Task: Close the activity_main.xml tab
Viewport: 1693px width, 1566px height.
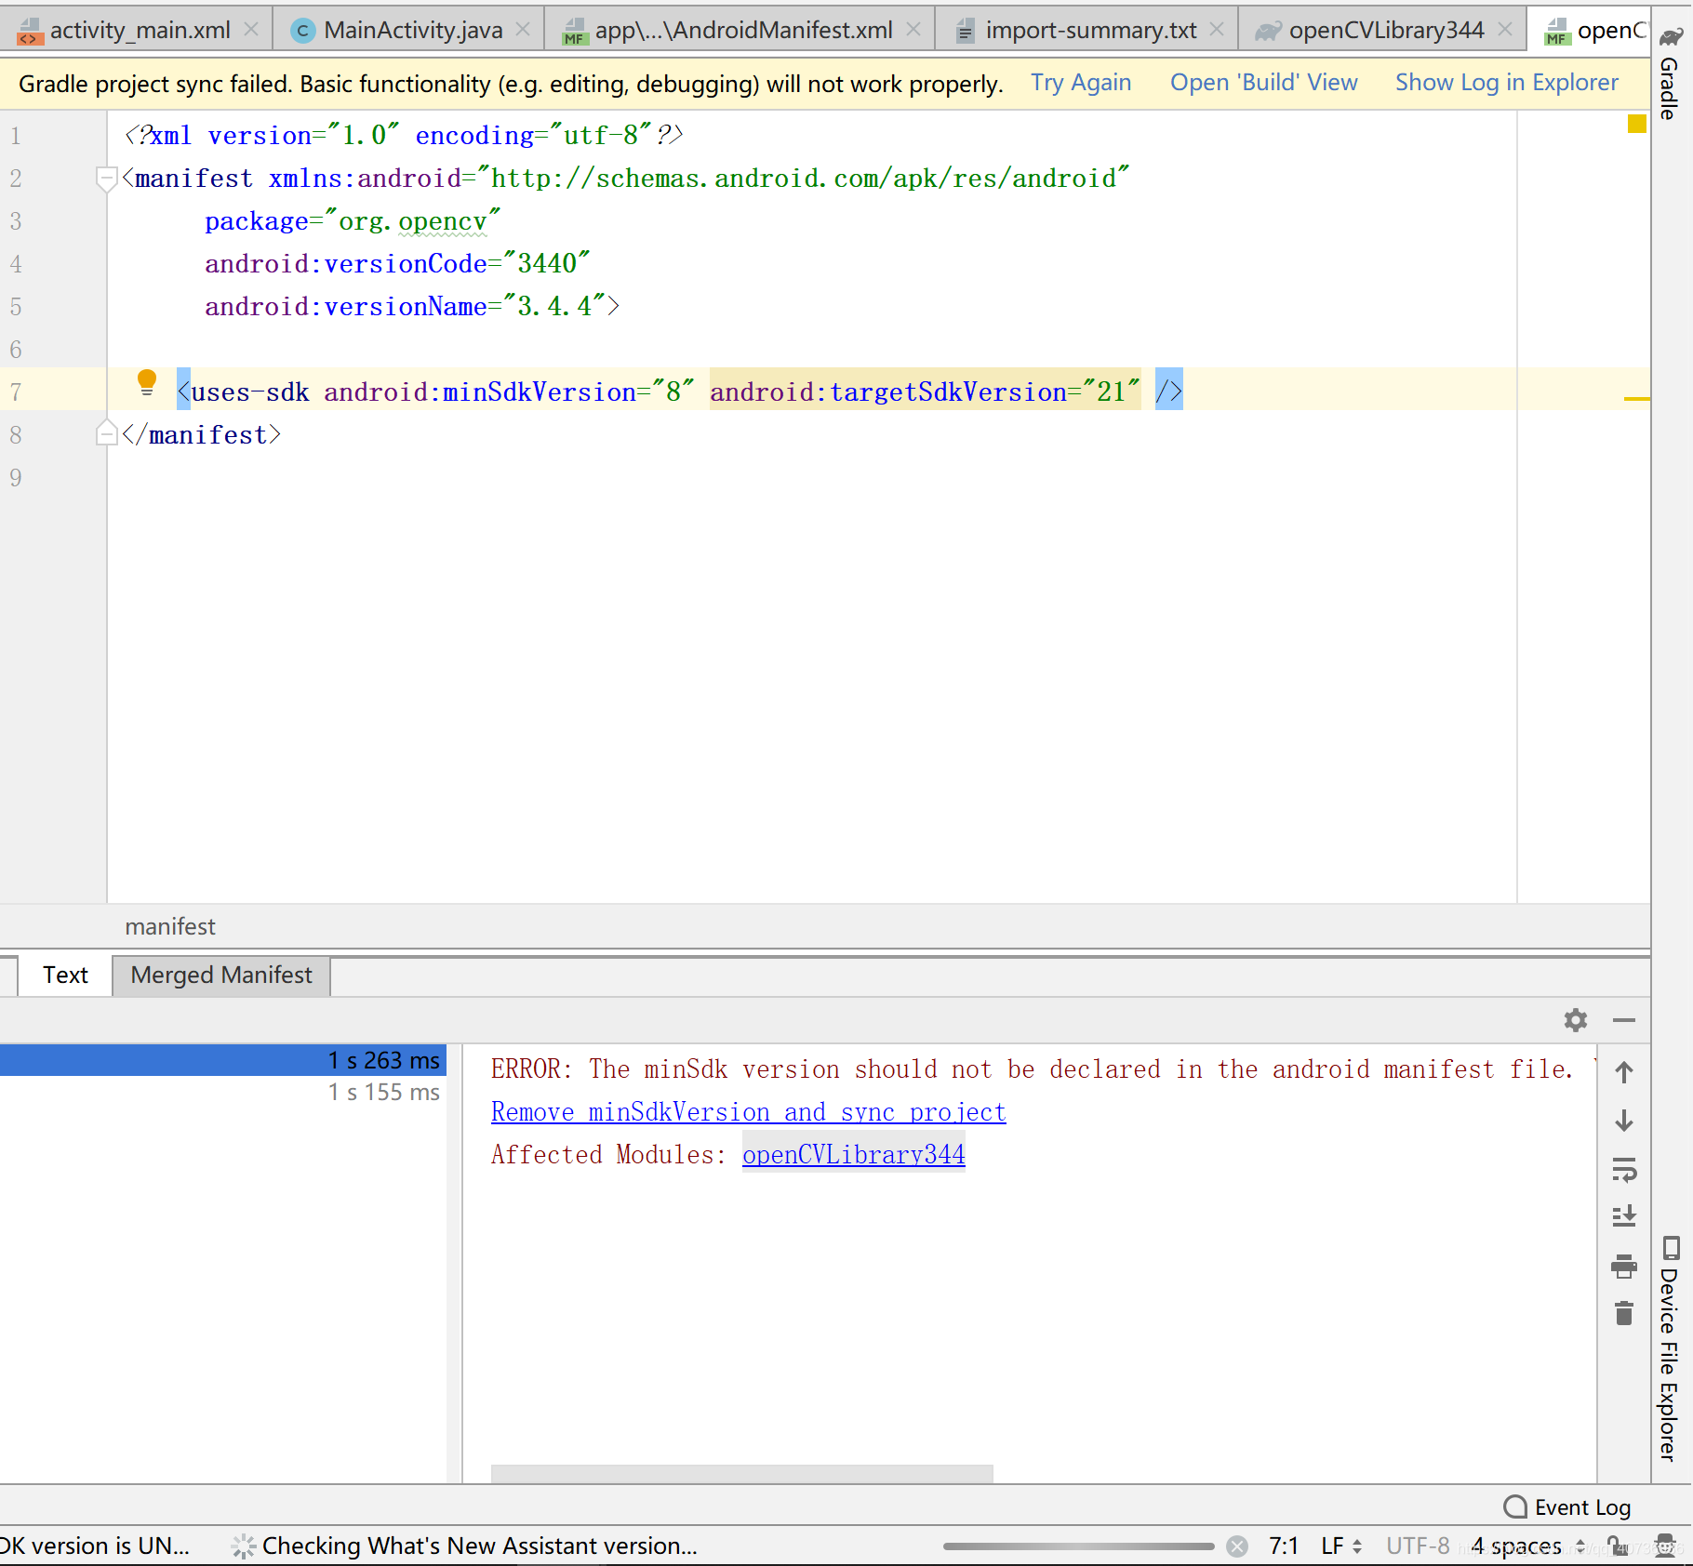Action: (x=251, y=30)
